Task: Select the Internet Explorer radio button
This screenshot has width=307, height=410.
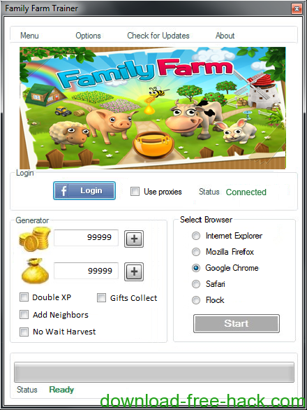Action: coord(196,236)
